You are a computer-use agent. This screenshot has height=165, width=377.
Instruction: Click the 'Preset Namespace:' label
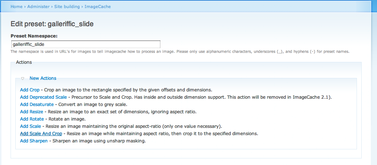pyautogui.click(x=34, y=36)
